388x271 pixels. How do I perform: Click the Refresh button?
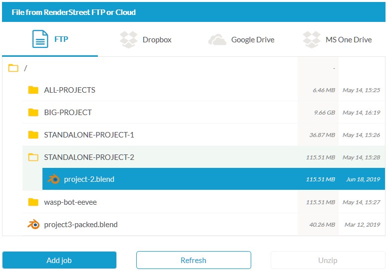pos(193,260)
